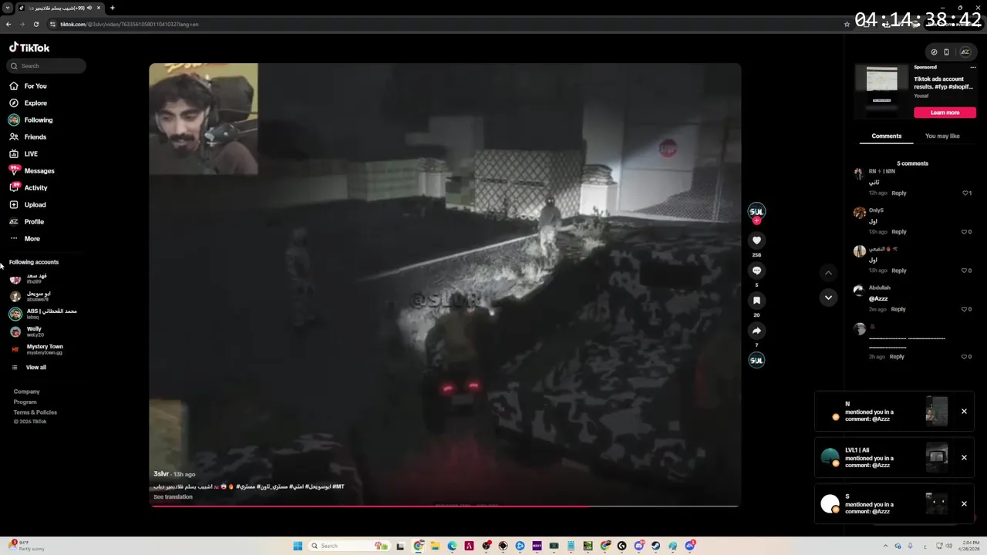Dismiss LVL1 | Ali's mention notification
The image size is (987, 555).
(x=964, y=458)
